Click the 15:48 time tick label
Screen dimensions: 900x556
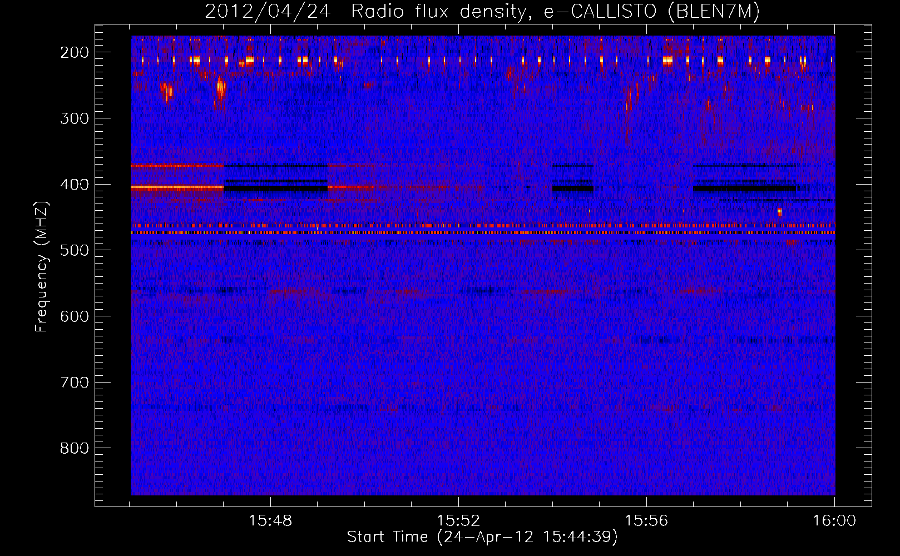pyautogui.click(x=270, y=521)
